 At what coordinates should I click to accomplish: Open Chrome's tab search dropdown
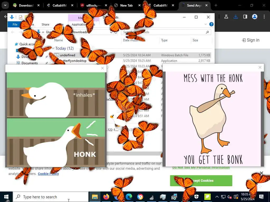(5, 5)
